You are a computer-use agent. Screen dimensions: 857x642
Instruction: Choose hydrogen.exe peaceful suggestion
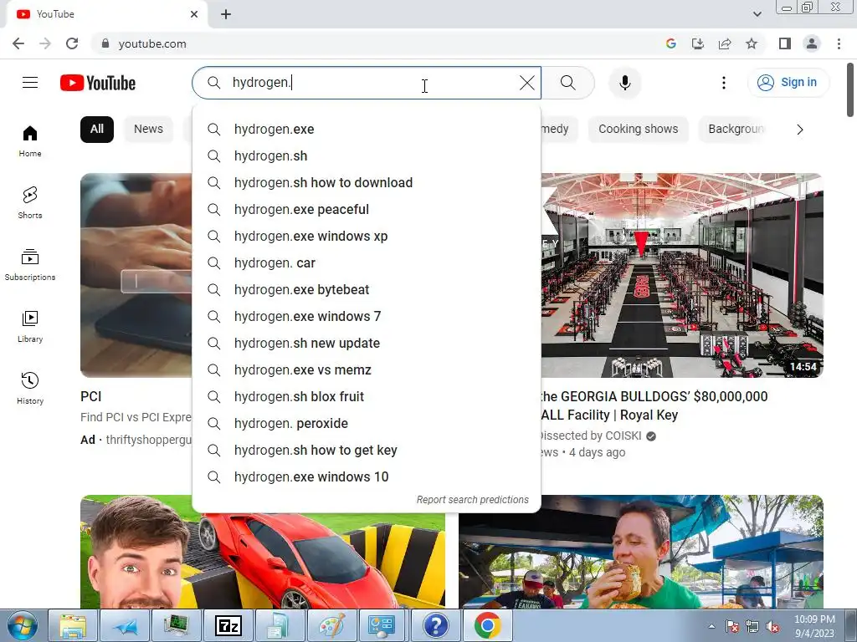click(367, 210)
